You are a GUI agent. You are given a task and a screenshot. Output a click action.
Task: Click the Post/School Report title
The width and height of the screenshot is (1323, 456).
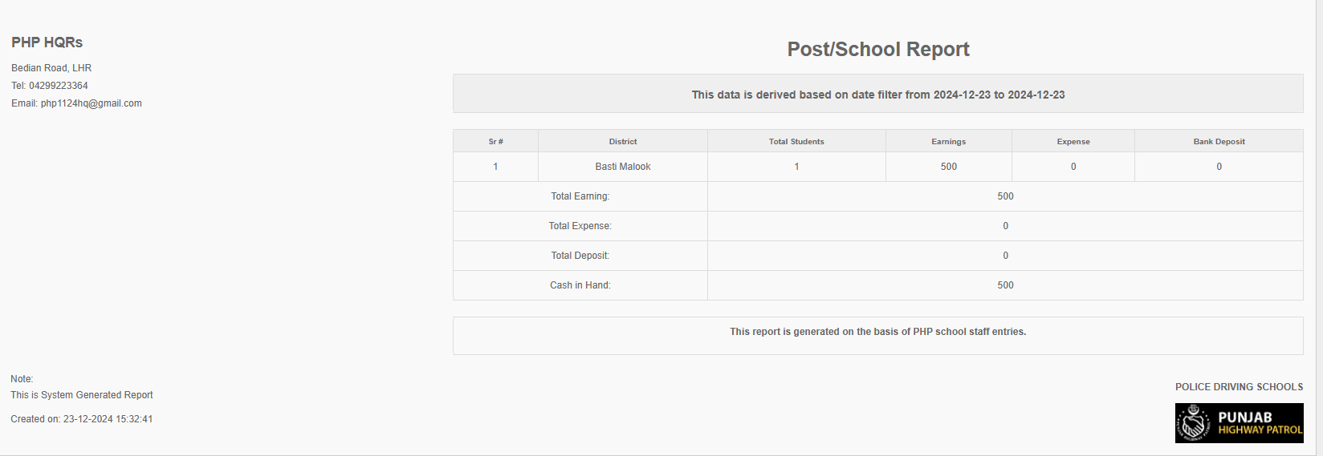(x=878, y=50)
